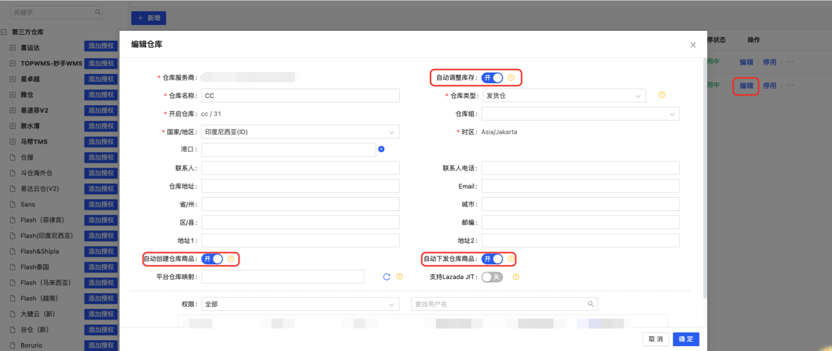This screenshot has width=832, height=351.
Task: Close the 编辑仓库 dialog with X
Action: coord(693,45)
